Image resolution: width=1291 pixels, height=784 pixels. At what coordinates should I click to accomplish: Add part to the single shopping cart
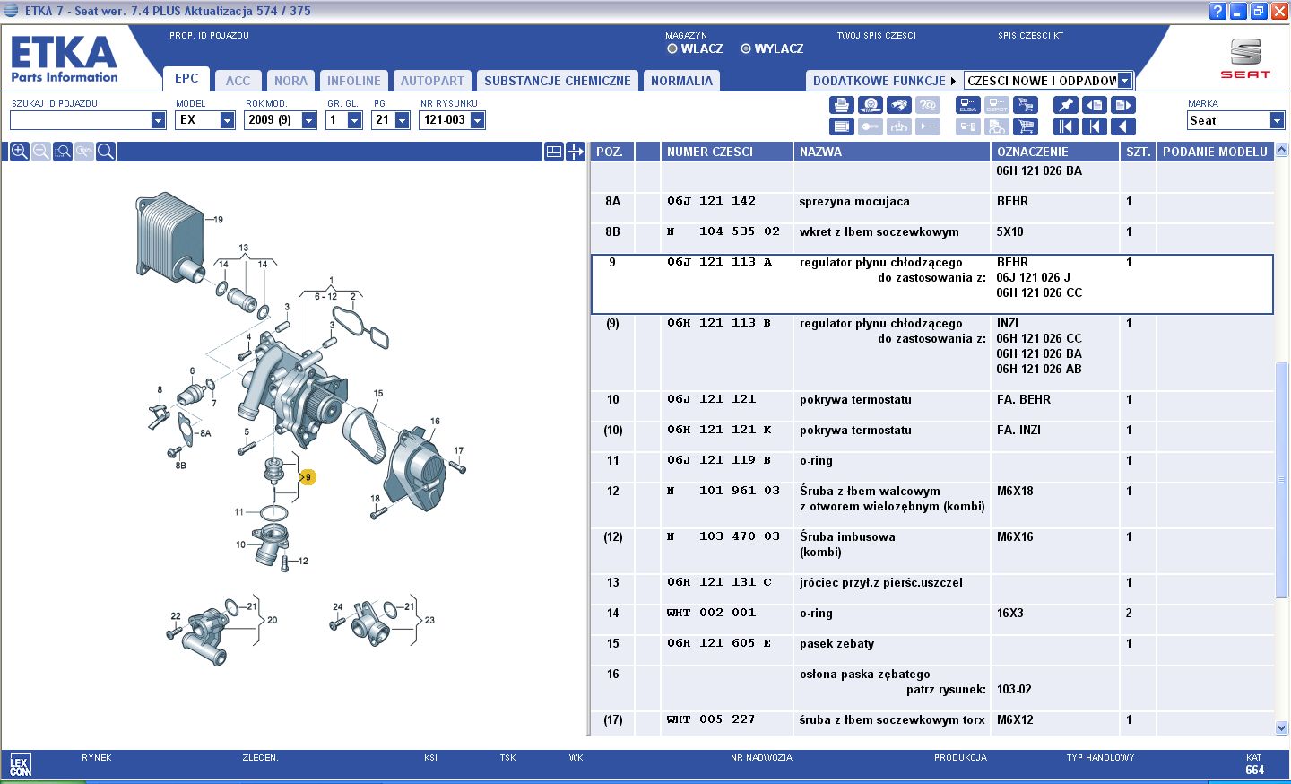point(1026,126)
